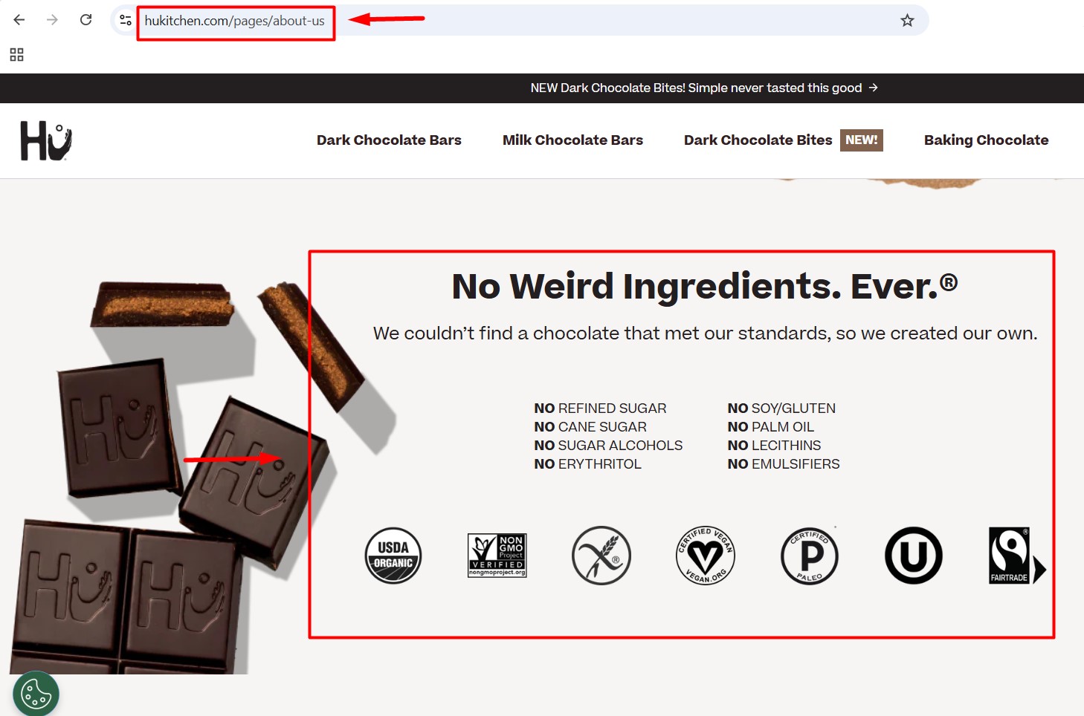1084x716 pixels.
Task: Click the browser back arrow
Action: click(x=19, y=20)
